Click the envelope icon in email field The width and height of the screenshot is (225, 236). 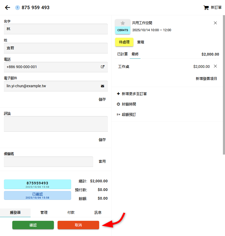point(103,86)
